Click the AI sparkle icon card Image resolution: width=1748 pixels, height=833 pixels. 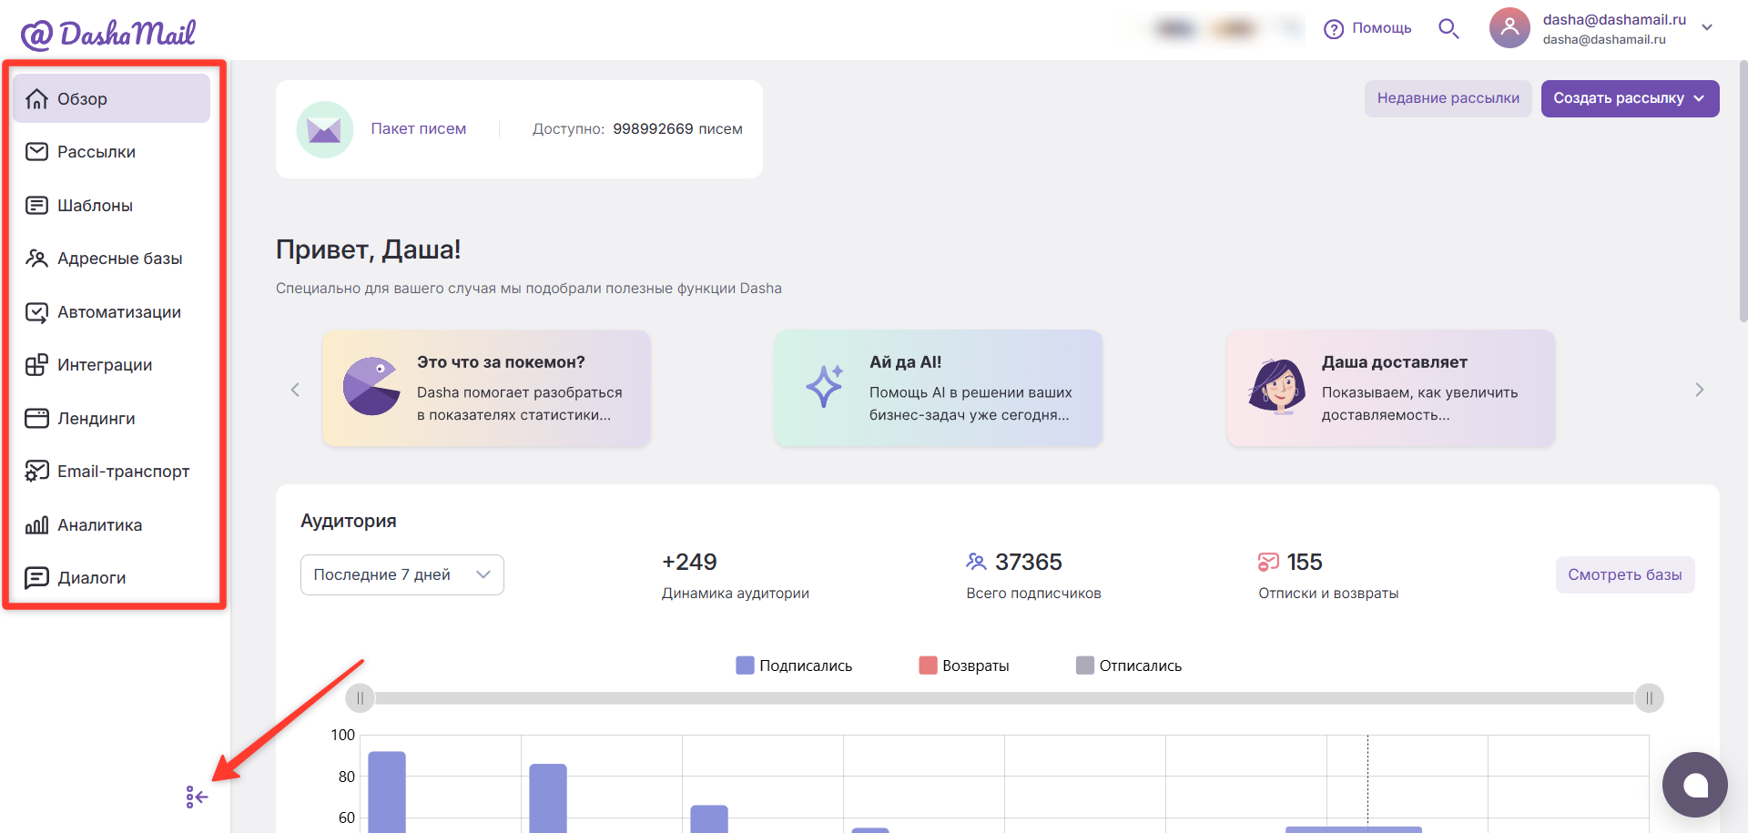(x=939, y=389)
